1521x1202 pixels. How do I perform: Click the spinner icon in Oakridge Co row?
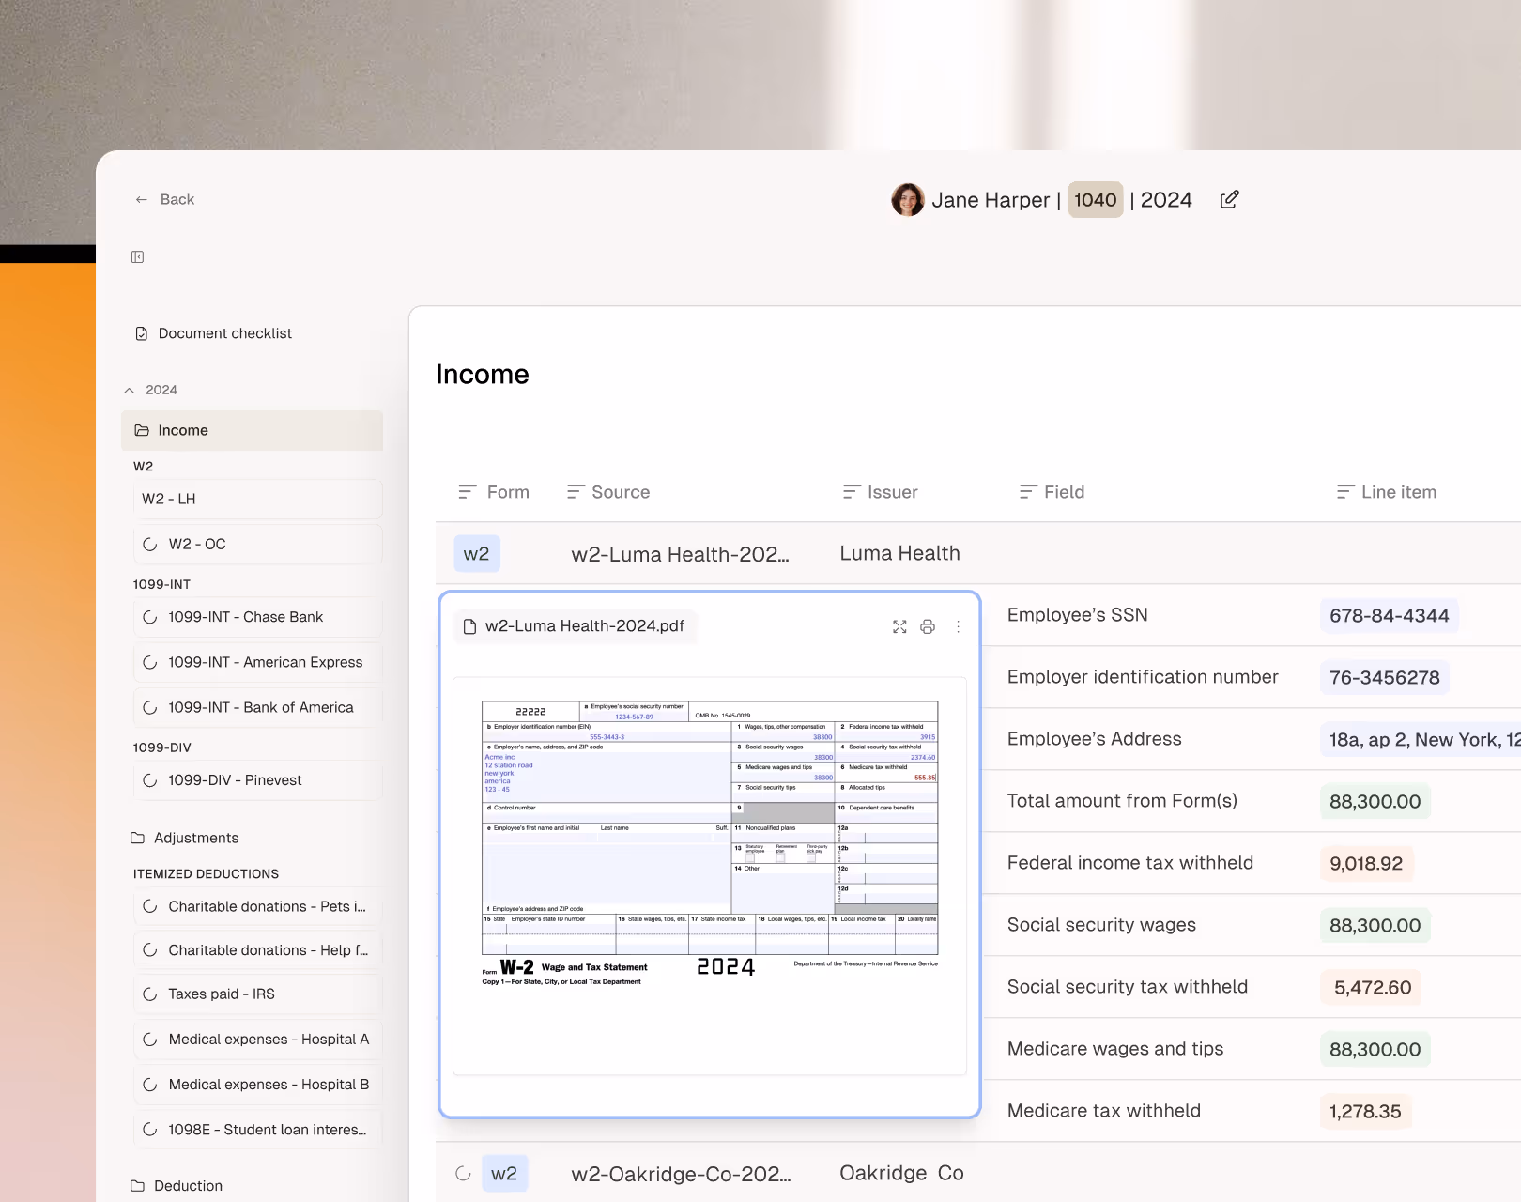pyautogui.click(x=463, y=1173)
